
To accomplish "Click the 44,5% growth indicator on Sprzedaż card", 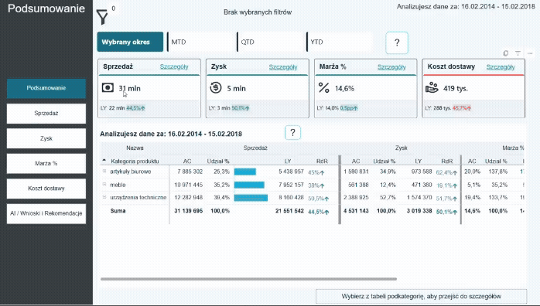I will point(135,108).
